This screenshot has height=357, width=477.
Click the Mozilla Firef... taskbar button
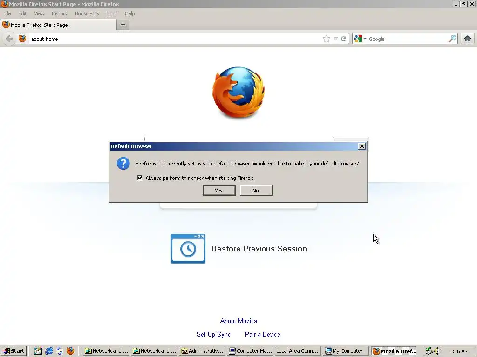(394, 351)
